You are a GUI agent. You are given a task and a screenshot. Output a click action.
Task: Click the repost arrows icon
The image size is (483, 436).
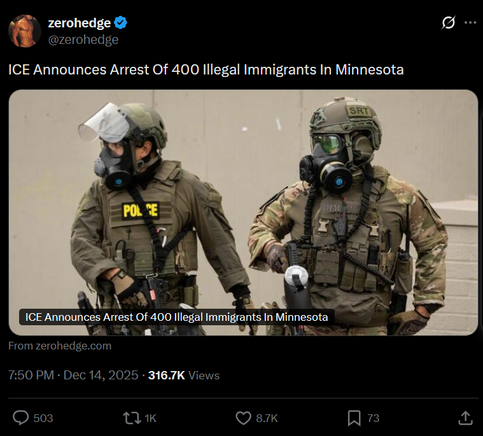point(132,418)
